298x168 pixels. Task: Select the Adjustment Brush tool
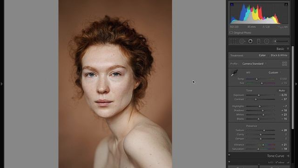pos(280,41)
